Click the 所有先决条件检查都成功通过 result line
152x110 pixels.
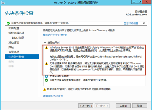click(x=78, y=80)
